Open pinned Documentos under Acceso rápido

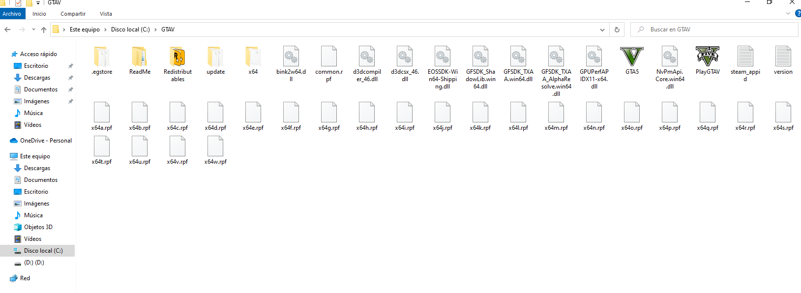[x=41, y=89]
